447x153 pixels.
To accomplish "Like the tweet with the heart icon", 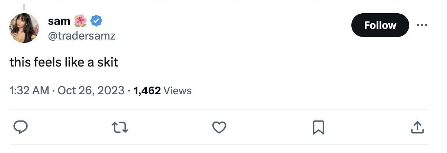I will coord(219,128).
